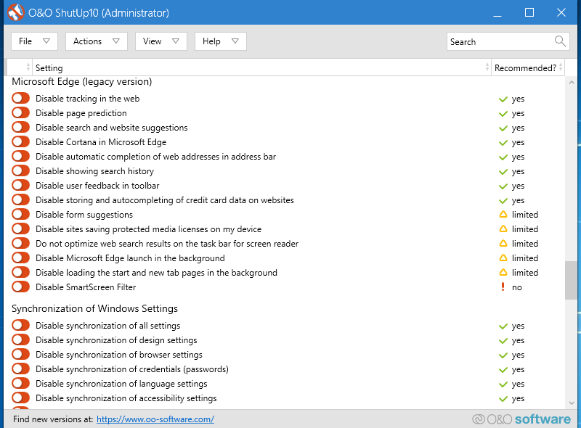Image resolution: width=581 pixels, height=428 pixels.
Task: Open the Help dropdown arrow
Action: click(235, 41)
